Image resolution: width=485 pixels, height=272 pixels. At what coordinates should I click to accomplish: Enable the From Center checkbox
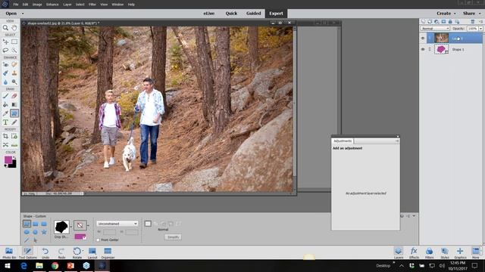click(x=98, y=240)
